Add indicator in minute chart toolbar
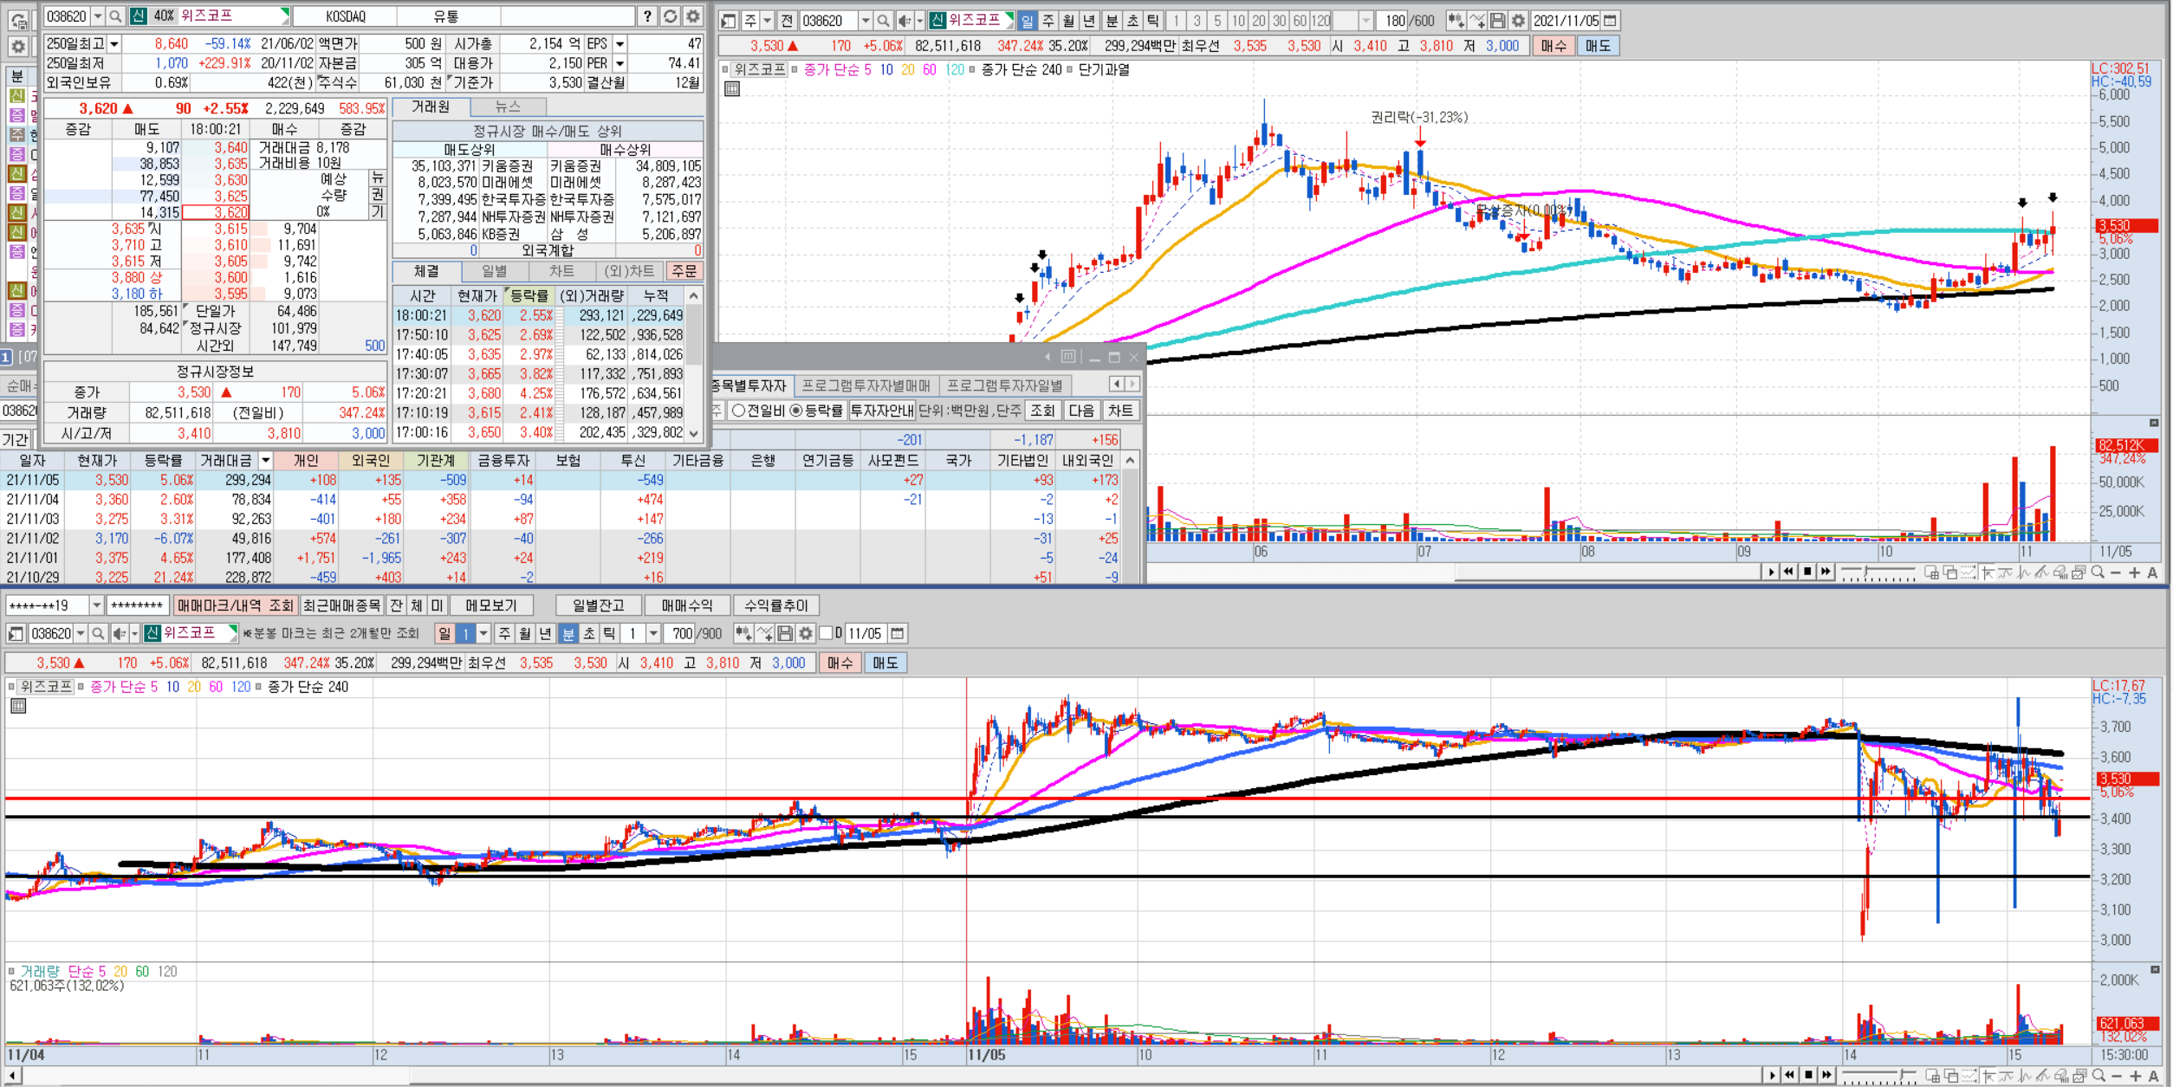 click(x=743, y=633)
